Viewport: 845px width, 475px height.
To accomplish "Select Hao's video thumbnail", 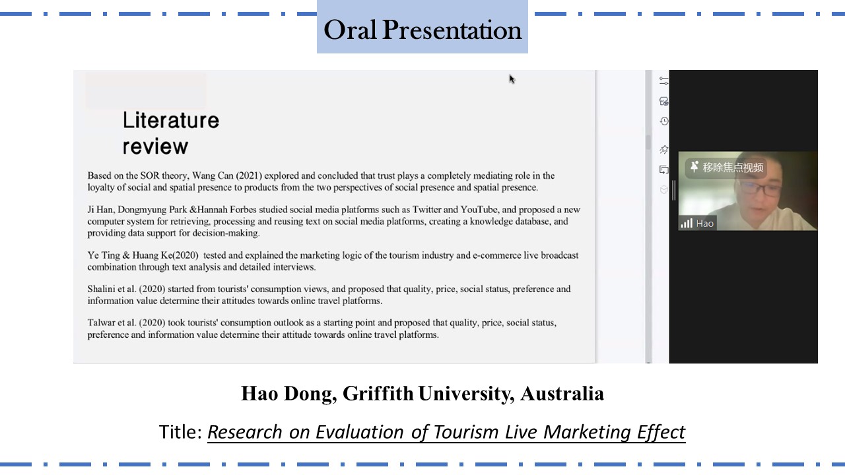I will point(748,191).
